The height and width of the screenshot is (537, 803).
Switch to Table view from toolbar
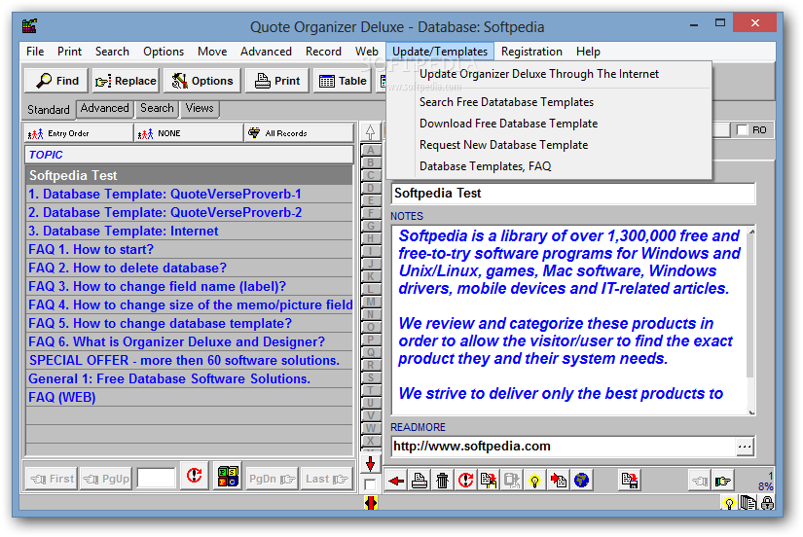[342, 81]
